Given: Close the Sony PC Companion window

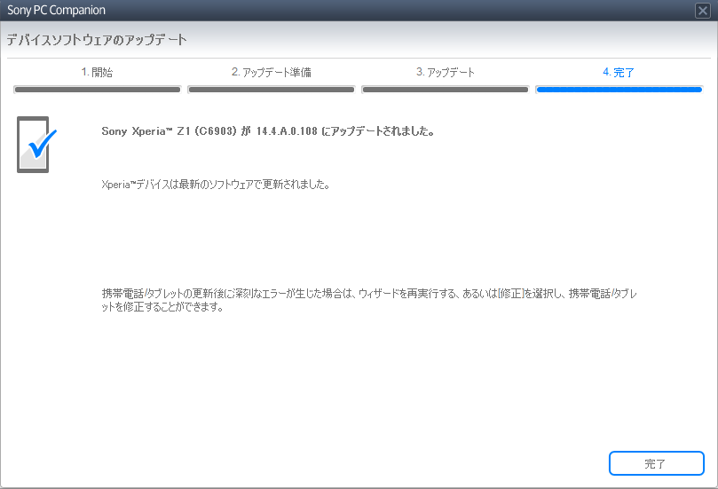Looking at the screenshot, I should tap(702, 10).
